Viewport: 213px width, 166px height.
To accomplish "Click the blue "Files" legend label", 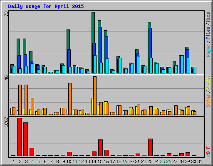I will (208, 33).
